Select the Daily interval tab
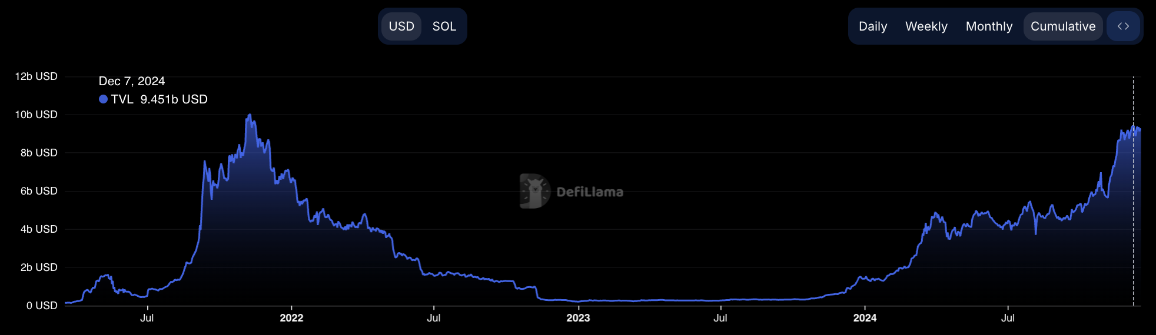Screen dimensions: 1156x335 (872, 26)
